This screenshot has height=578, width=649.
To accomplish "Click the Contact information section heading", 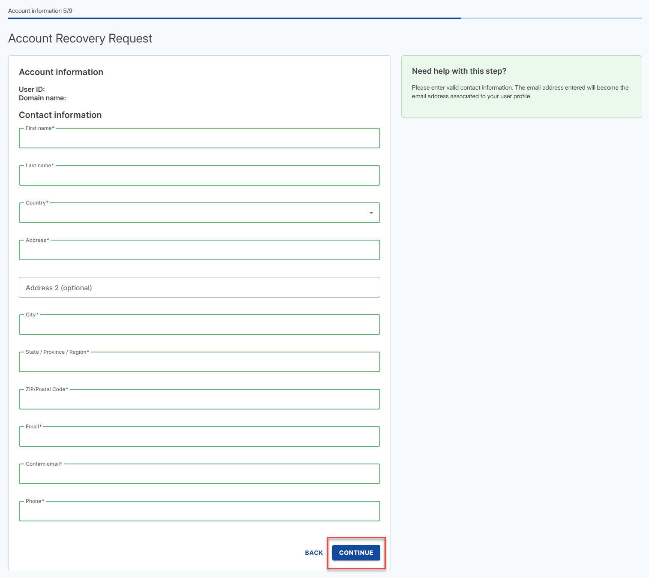I will tap(60, 115).
